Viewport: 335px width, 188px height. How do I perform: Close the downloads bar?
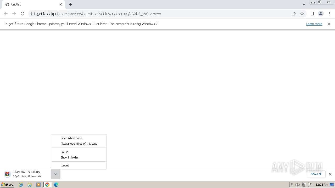pos(330,174)
